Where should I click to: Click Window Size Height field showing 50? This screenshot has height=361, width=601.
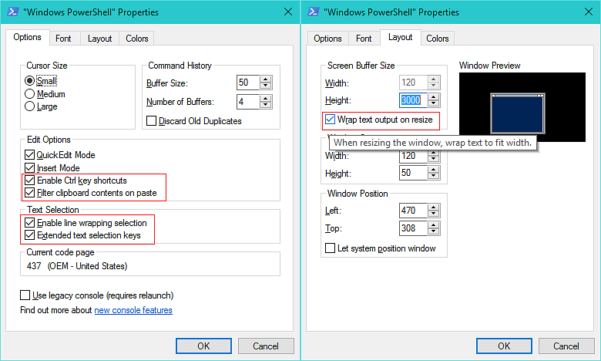(413, 173)
